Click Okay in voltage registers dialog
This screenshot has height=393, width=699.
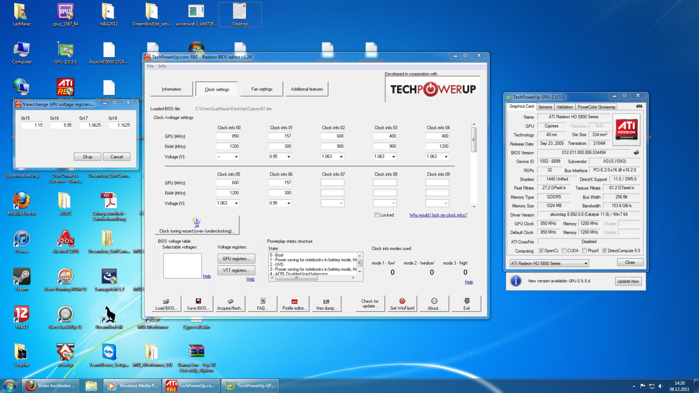point(87,157)
